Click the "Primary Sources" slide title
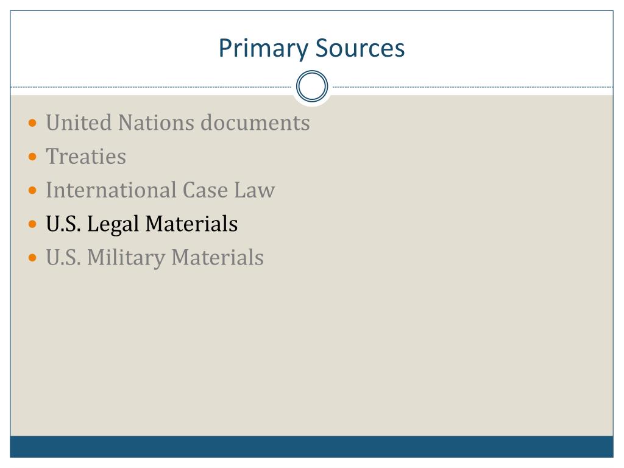 tap(311, 48)
